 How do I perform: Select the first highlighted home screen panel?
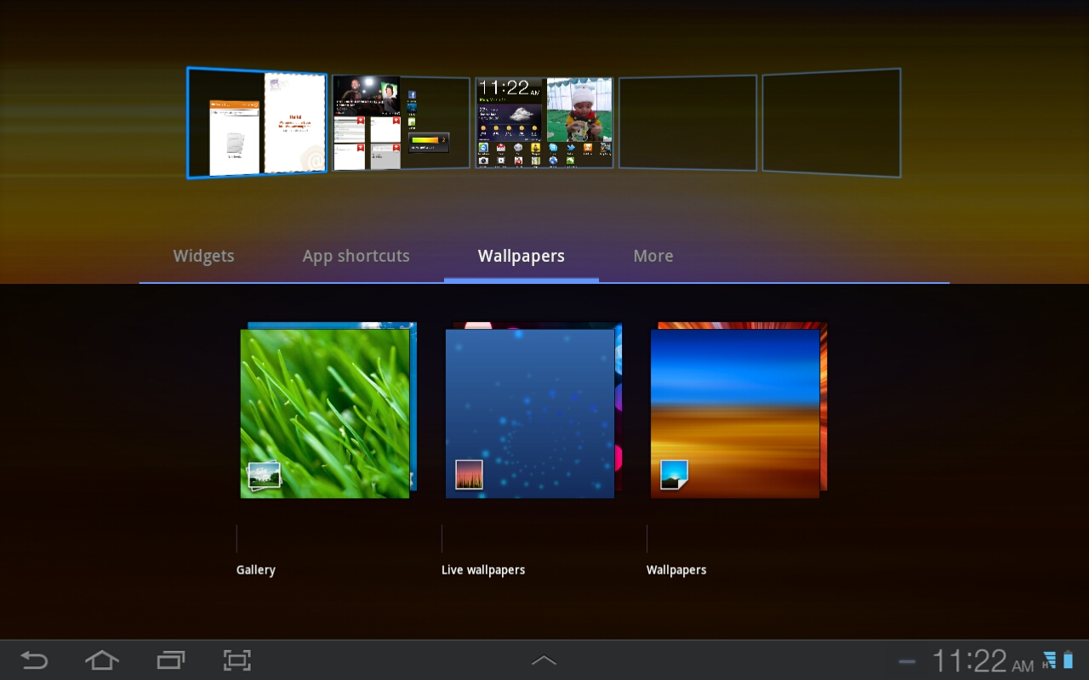tap(257, 123)
